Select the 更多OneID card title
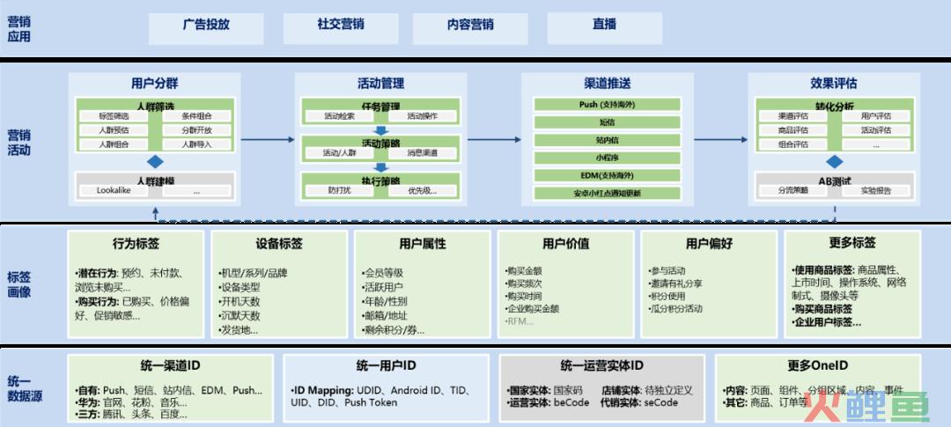The width and height of the screenshot is (951, 427). (817, 365)
